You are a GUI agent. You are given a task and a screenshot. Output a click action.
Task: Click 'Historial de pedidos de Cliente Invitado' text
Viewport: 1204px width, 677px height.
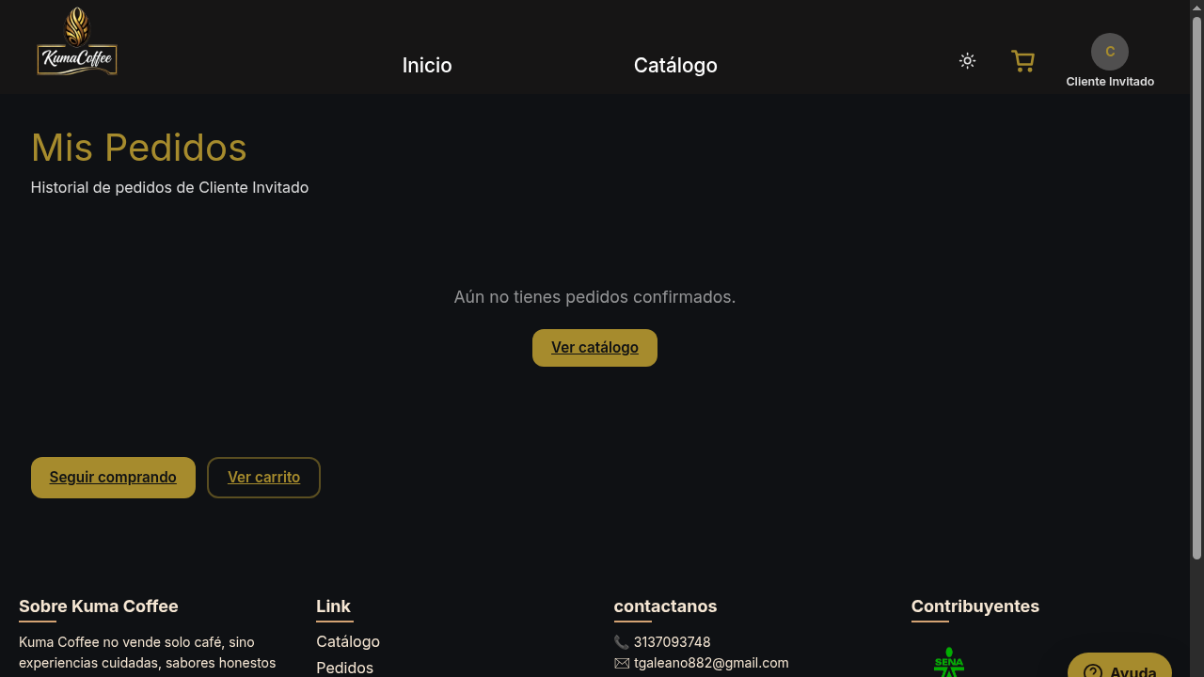pos(169,187)
